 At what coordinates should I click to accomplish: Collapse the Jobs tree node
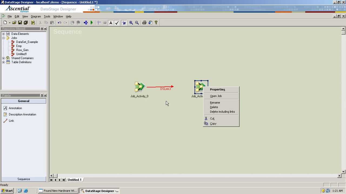pyautogui.click(x=3, y=38)
